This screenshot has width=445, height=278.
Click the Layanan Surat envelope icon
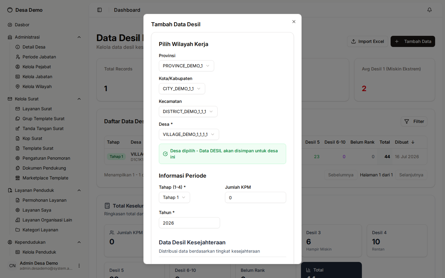click(x=18, y=109)
